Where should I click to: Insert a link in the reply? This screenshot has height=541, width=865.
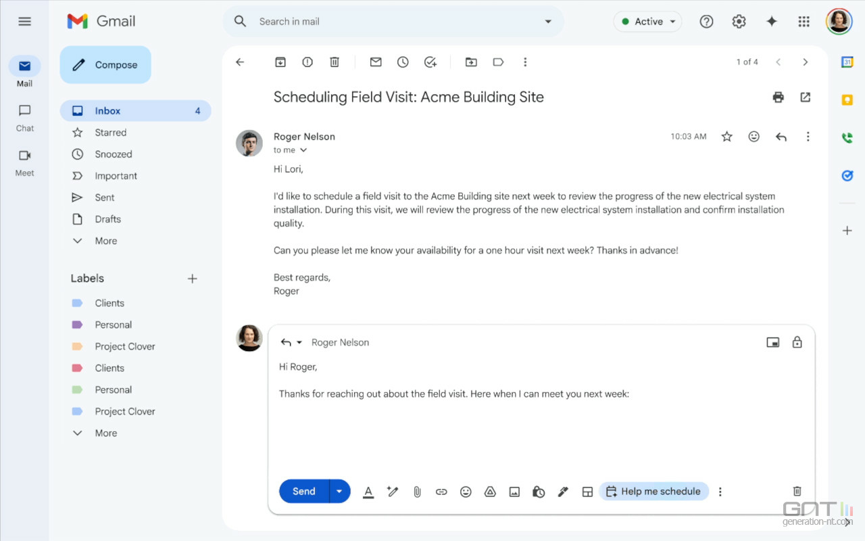[441, 492]
